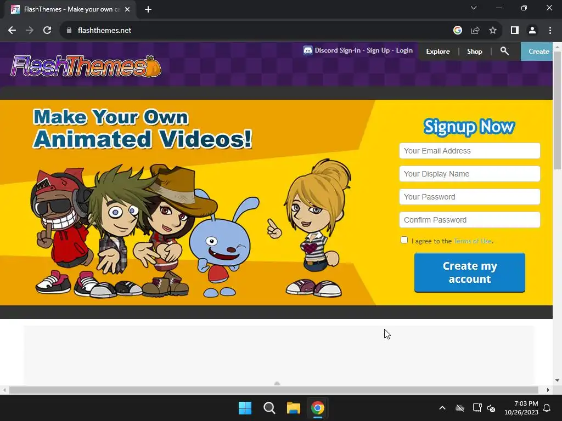Click the Google icon in address bar
This screenshot has height=421, width=562.
pyautogui.click(x=457, y=31)
